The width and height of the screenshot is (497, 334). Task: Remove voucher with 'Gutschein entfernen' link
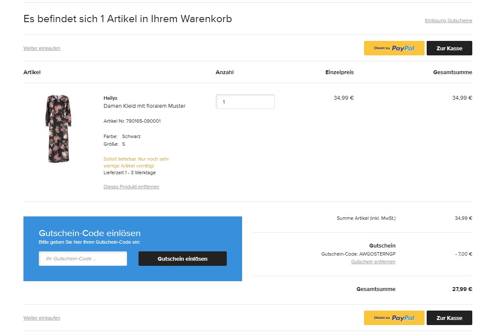tap(373, 262)
